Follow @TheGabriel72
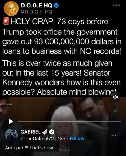The image size is (126, 156). click(77, 139)
